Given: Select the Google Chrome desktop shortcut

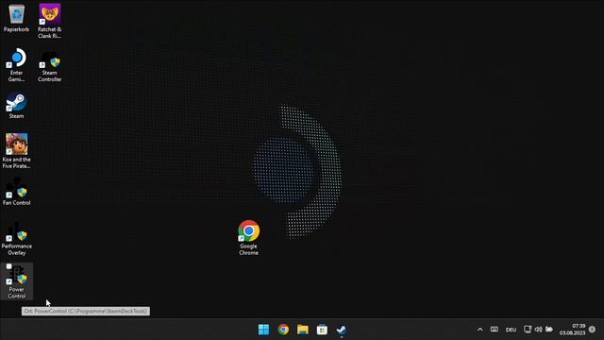Looking at the screenshot, I should click(248, 237).
